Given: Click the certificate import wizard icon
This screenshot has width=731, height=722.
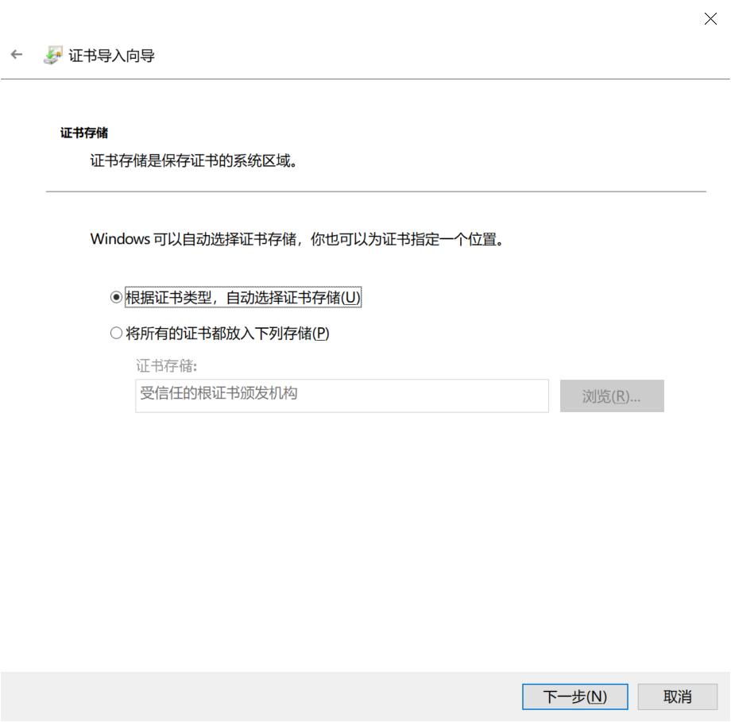Looking at the screenshot, I should [53, 55].
